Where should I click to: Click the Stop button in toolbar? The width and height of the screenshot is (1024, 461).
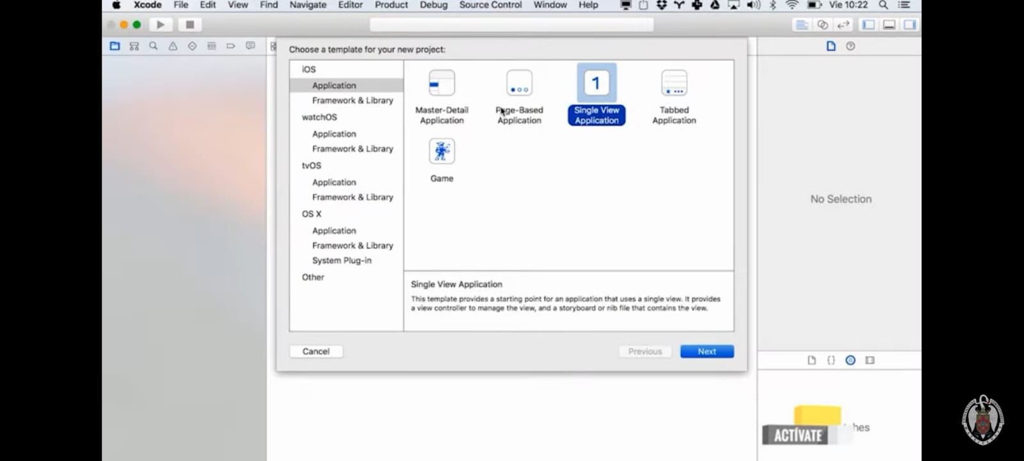189,24
